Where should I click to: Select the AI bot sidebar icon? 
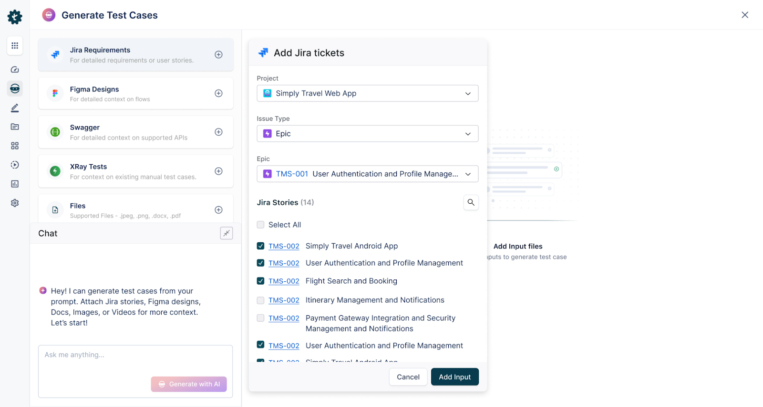coord(15,89)
